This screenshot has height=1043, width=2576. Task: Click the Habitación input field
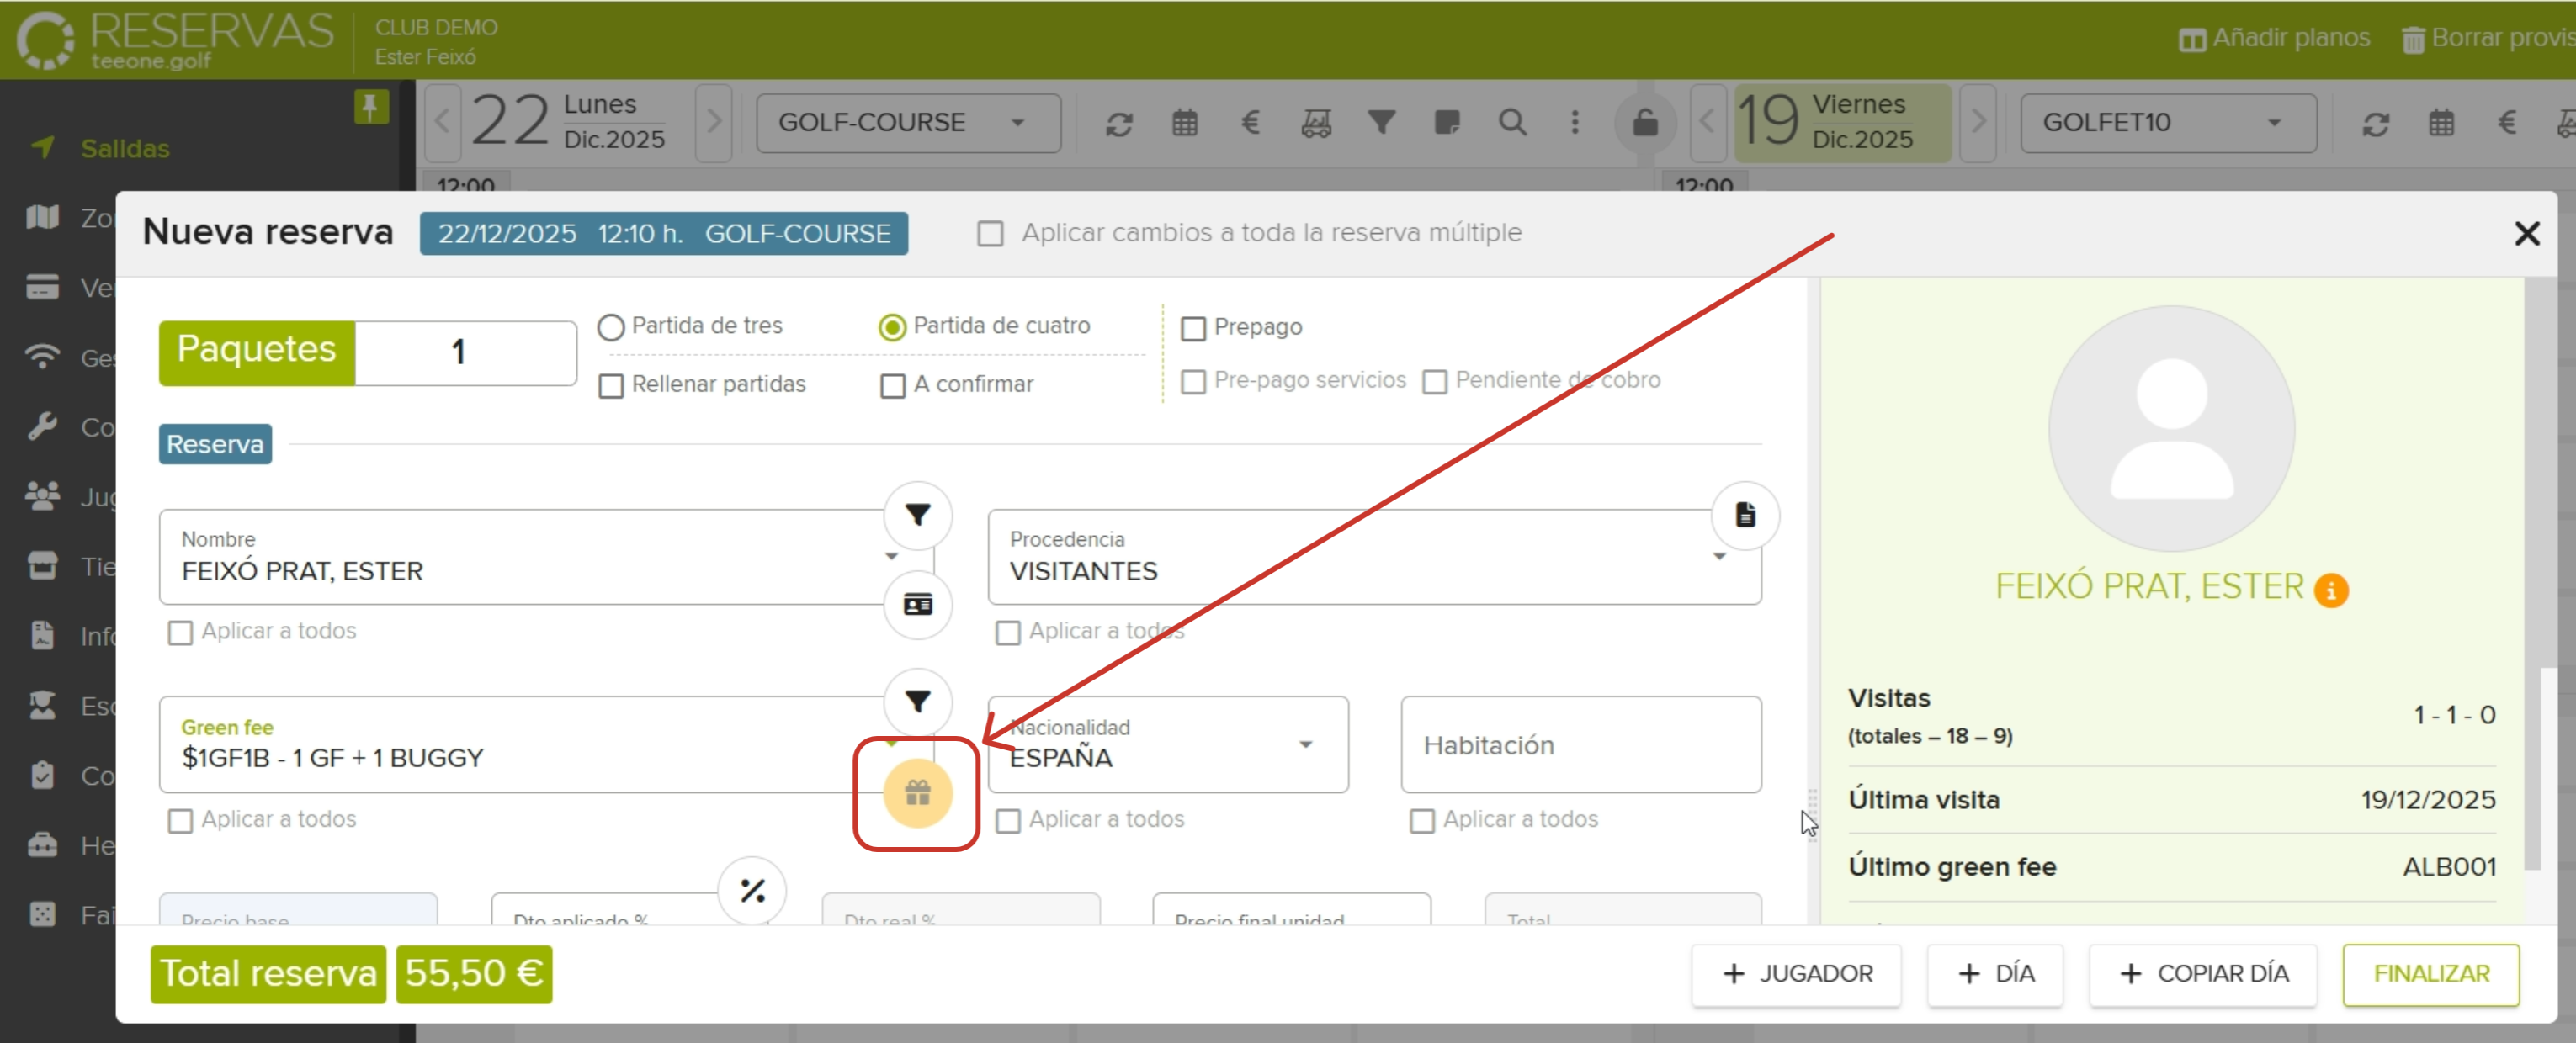pyautogui.click(x=1580, y=745)
